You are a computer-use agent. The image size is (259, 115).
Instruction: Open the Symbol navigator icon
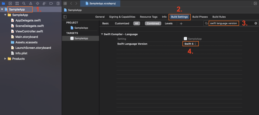tap(17, 3)
